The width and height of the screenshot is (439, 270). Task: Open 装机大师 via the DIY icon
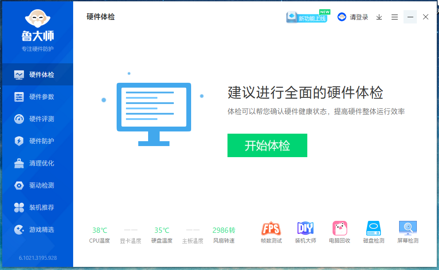(x=306, y=231)
